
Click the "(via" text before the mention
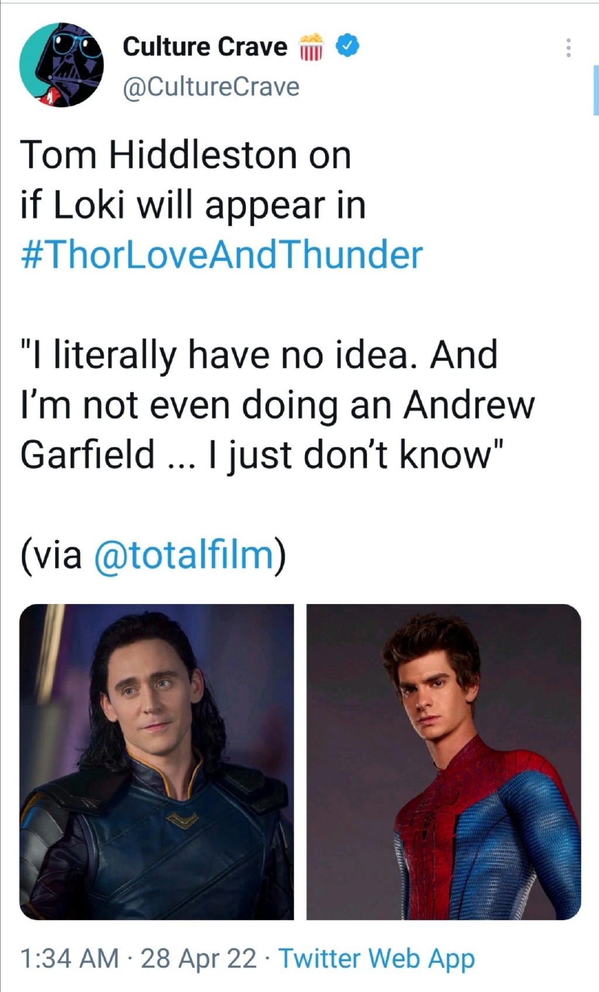(x=51, y=554)
